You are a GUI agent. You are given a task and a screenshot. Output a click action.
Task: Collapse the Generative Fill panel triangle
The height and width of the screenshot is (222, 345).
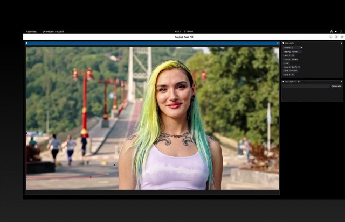283,82
